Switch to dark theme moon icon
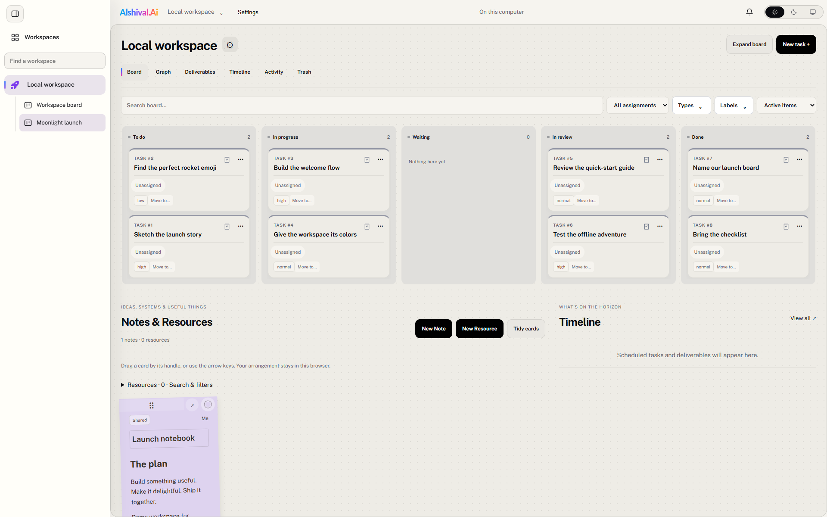This screenshot has width=827, height=517. (794, 12)
